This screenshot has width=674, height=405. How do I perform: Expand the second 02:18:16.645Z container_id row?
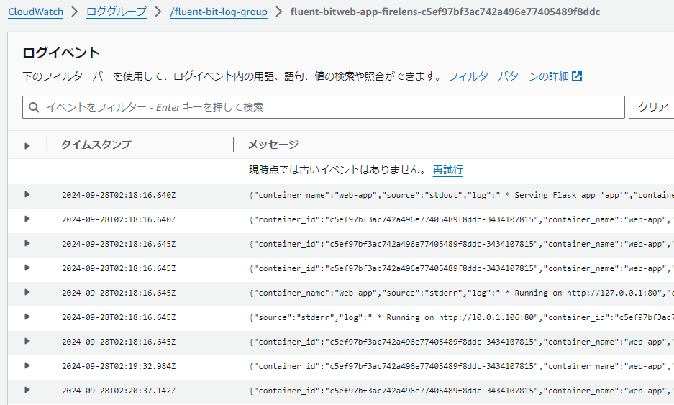click(x=27, y=268)
